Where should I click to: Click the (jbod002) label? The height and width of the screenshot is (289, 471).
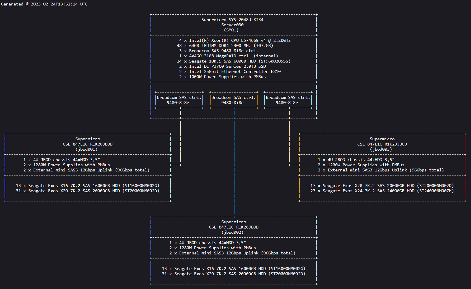tap(232, 232)
